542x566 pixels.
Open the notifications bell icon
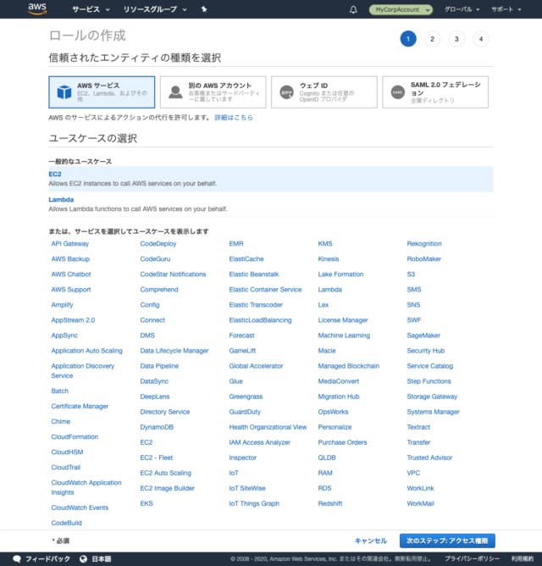click(353, 9)
